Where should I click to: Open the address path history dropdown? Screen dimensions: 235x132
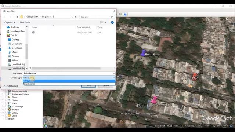(72, 17)
